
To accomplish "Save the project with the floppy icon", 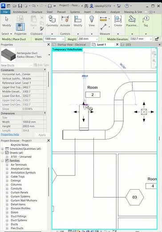I will [20, 6].
